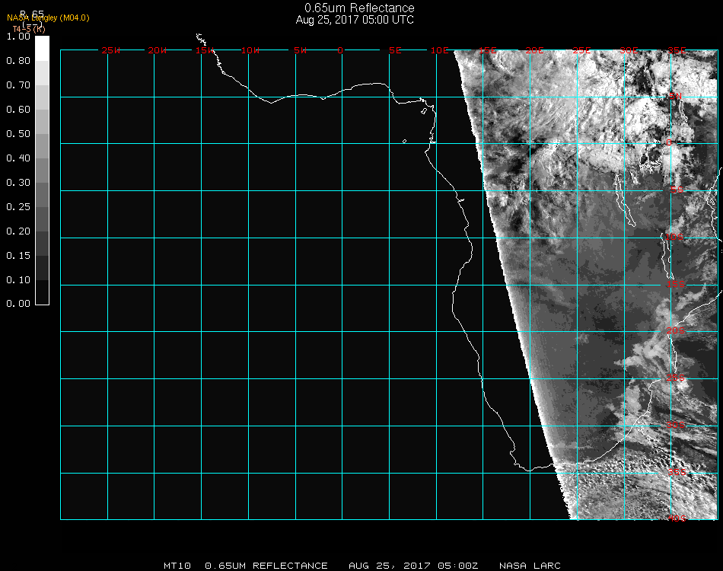723x571 pixels.
Task: Click the orange NASA Langley (M04.0) label
Action: click(48, 18)
